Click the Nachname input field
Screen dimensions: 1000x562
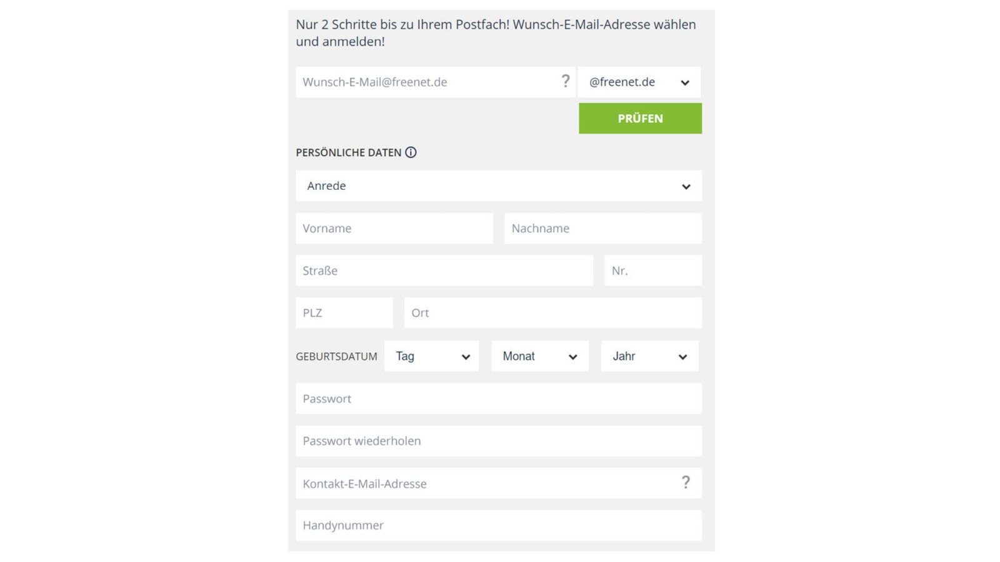pos(602,229)
